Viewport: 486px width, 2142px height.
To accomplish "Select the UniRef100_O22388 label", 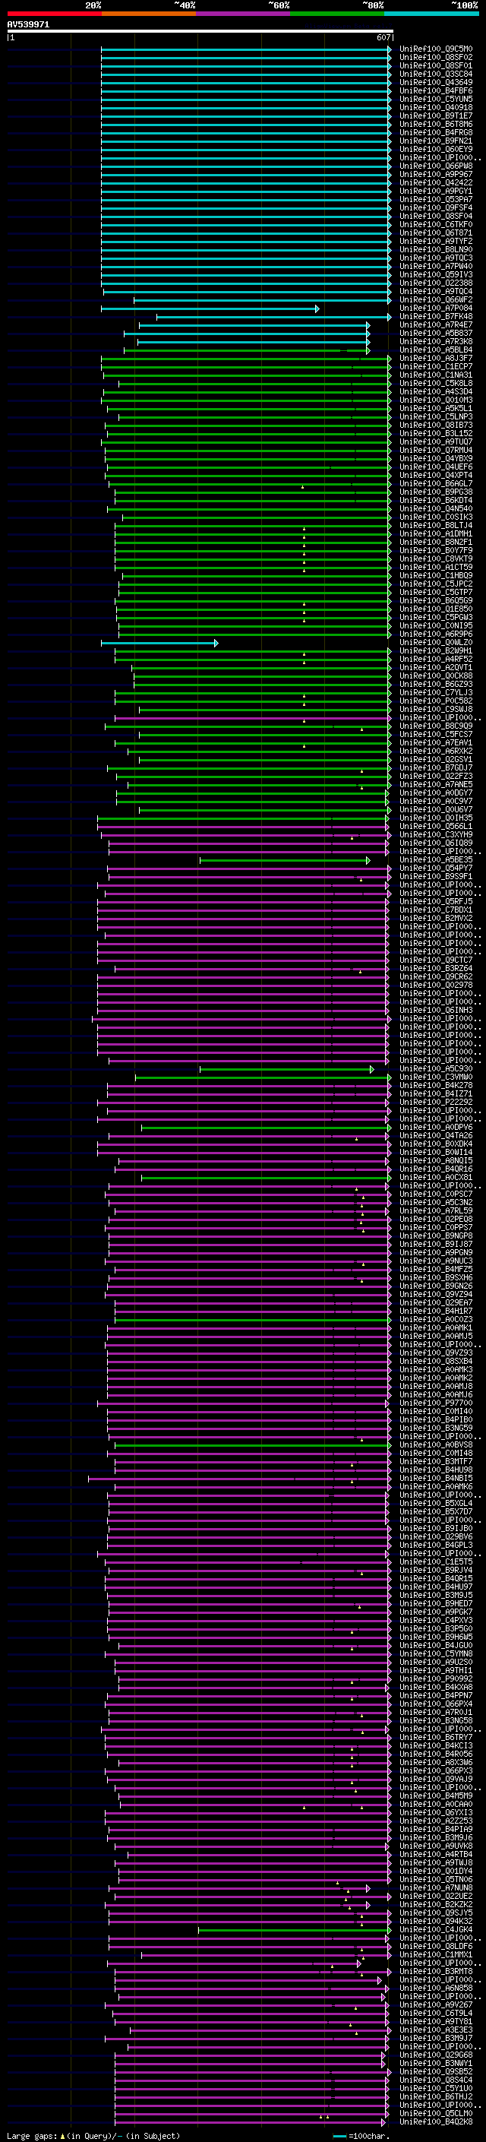I will point(436,283).
